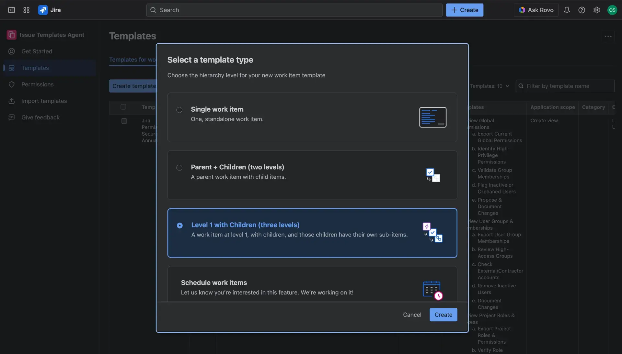The image size is (622, 354).
Task: Open your profile avatar menu
Action: click(612, 10)
